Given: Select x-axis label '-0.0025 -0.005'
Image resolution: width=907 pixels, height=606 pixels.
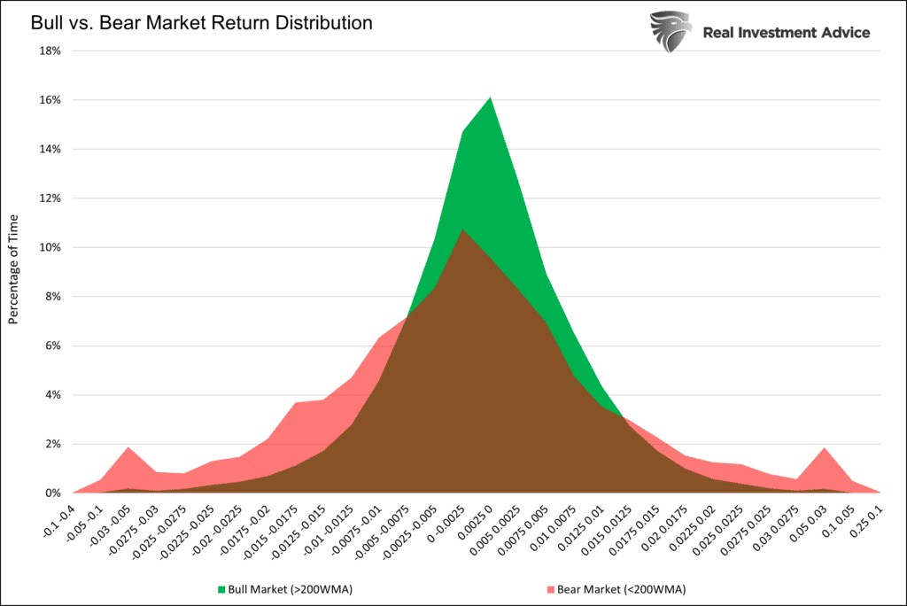Looking at the screenshot, I should coord(411,532).
